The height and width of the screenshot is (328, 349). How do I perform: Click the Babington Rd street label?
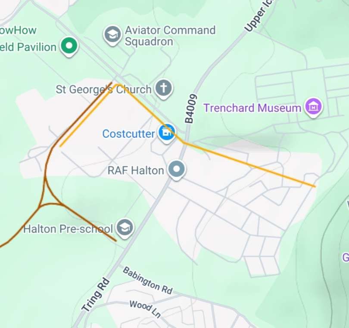pyautogui.click(x=148, y=280)
